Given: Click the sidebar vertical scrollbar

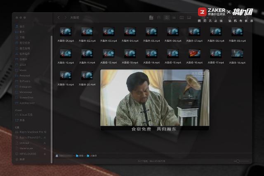Looking at the screenshot, I should click(x=52, y=99).
